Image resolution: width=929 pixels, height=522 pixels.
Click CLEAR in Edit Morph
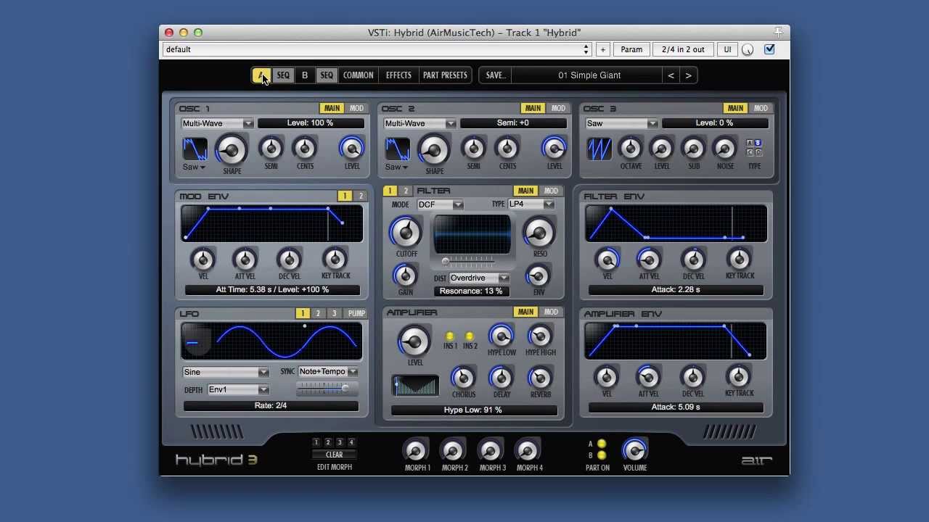point(334,455)
